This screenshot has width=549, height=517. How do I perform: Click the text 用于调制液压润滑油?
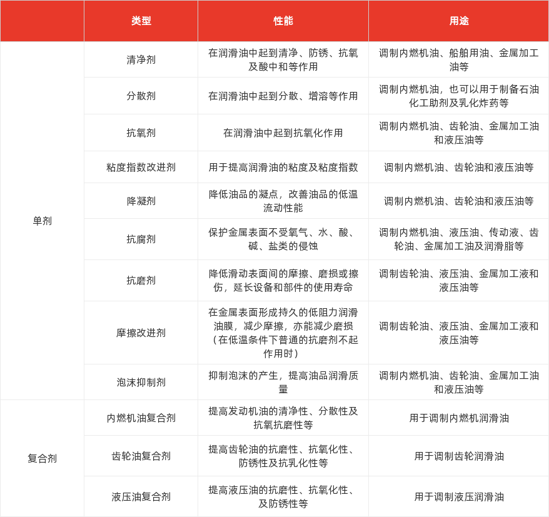click(x=459, y=497)
